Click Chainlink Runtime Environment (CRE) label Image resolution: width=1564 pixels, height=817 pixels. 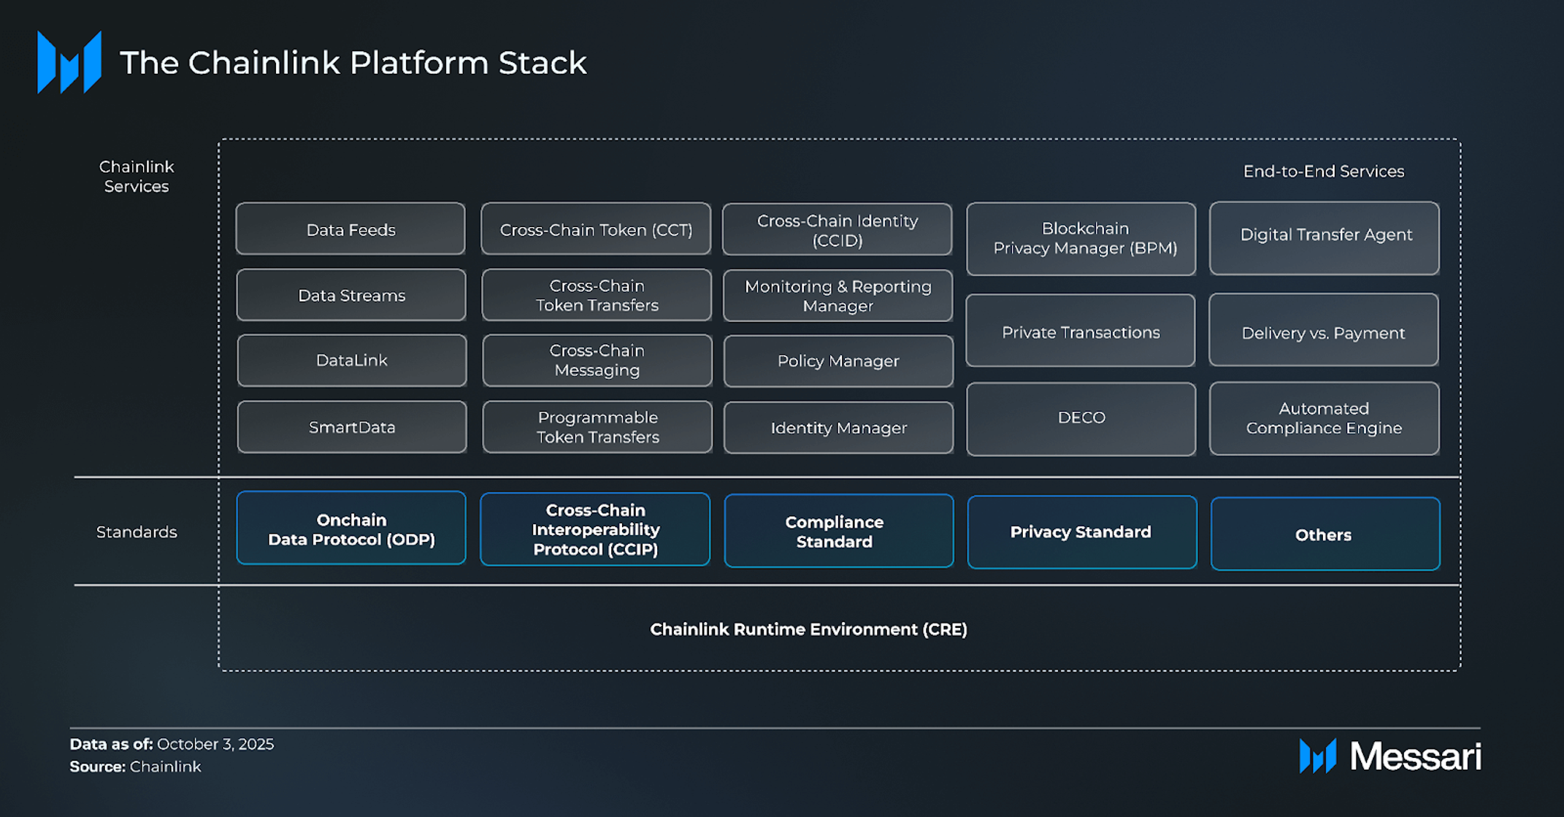[x=808, y=629]
